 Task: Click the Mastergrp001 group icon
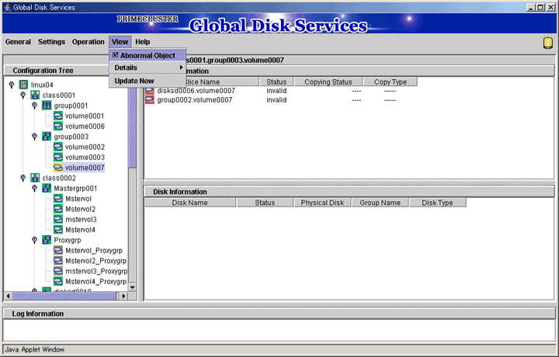[x=47, y=188]
